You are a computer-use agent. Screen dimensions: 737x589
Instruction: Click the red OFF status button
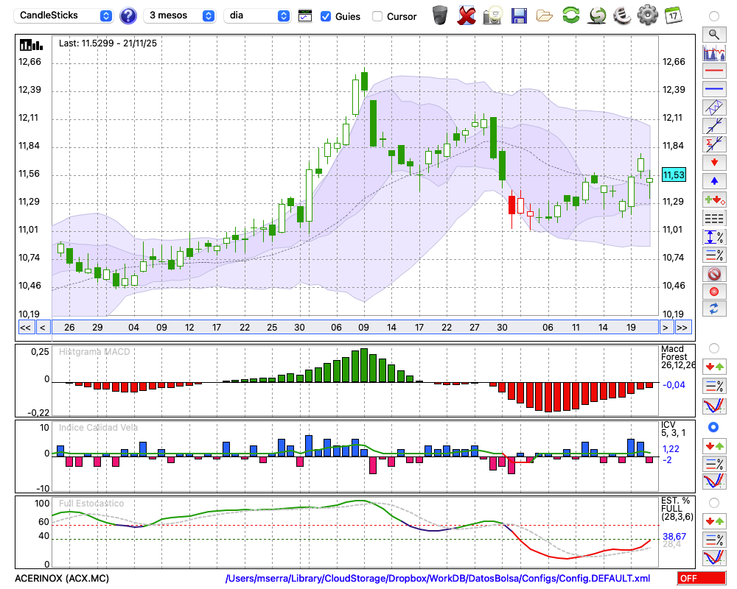tap(701, 578)
